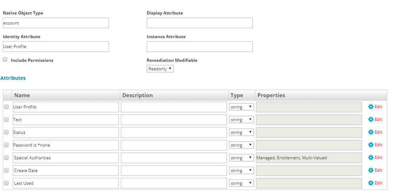
Task: Enable the Include Permissions checkbox
Action: 5,60
